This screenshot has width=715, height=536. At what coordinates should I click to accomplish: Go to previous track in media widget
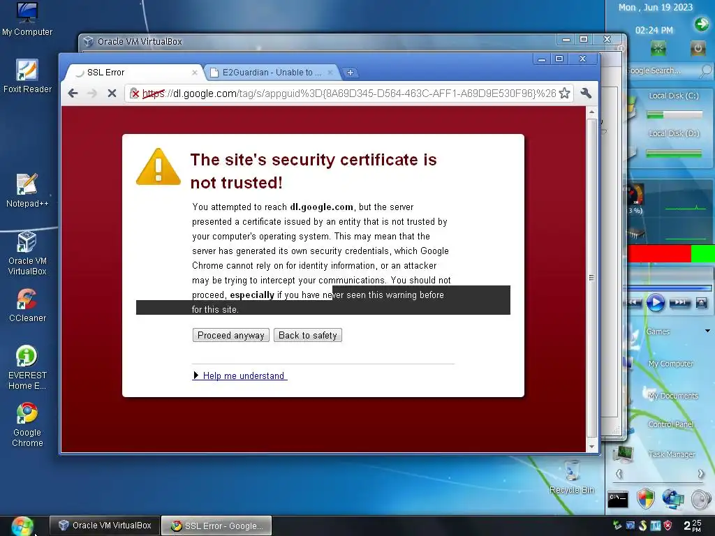click(635, 302)
